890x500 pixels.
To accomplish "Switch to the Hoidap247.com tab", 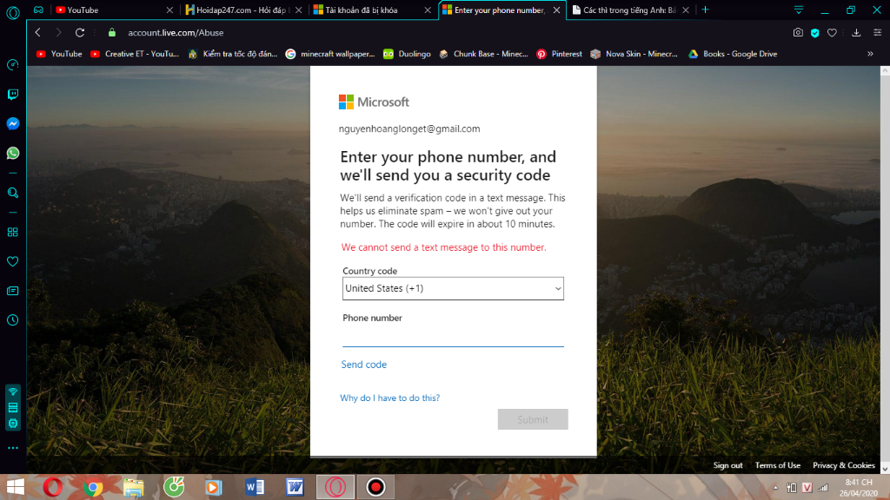I will [243, 10].
